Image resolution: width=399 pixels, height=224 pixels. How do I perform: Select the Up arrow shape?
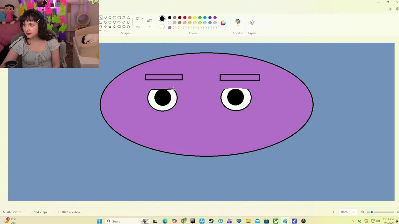coord(128,22)
